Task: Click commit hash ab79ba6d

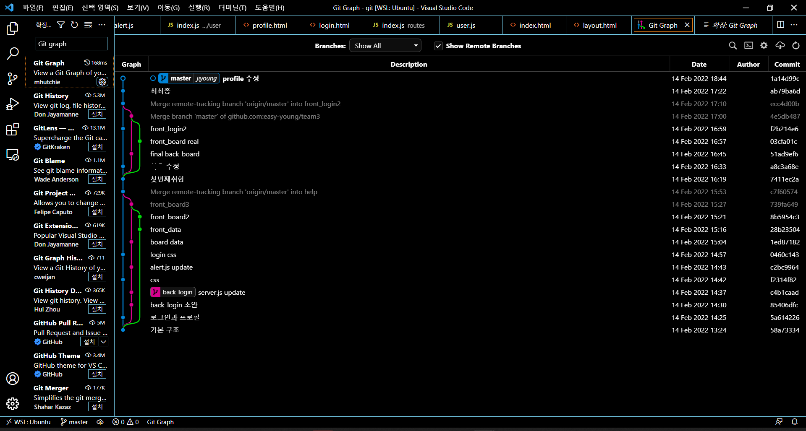Action: 785,91
